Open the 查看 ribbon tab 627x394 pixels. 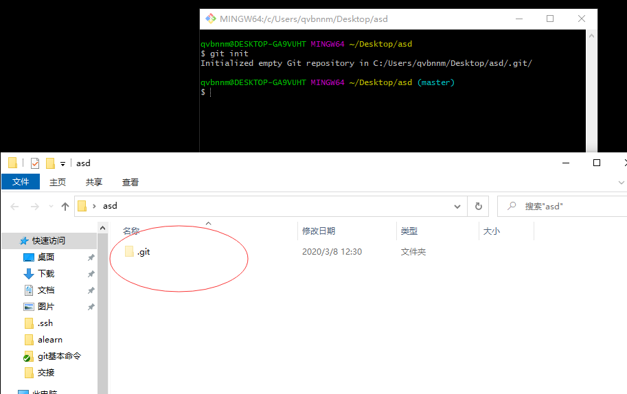130,182
